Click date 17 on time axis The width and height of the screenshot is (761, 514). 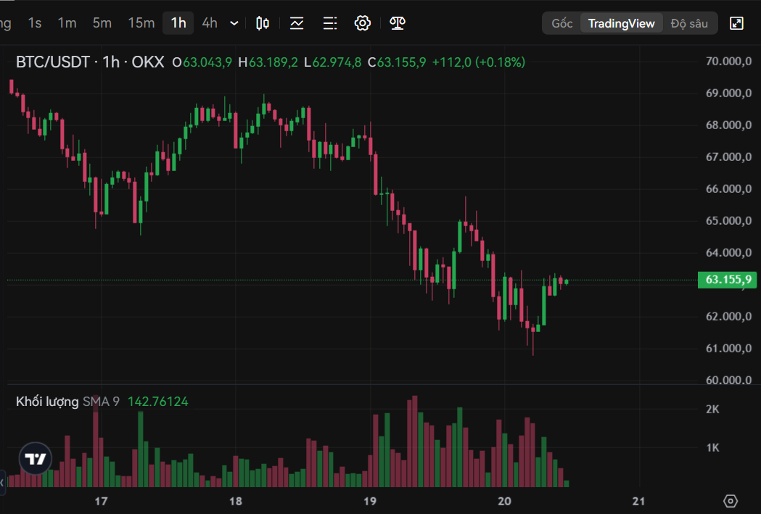point(101,501)
